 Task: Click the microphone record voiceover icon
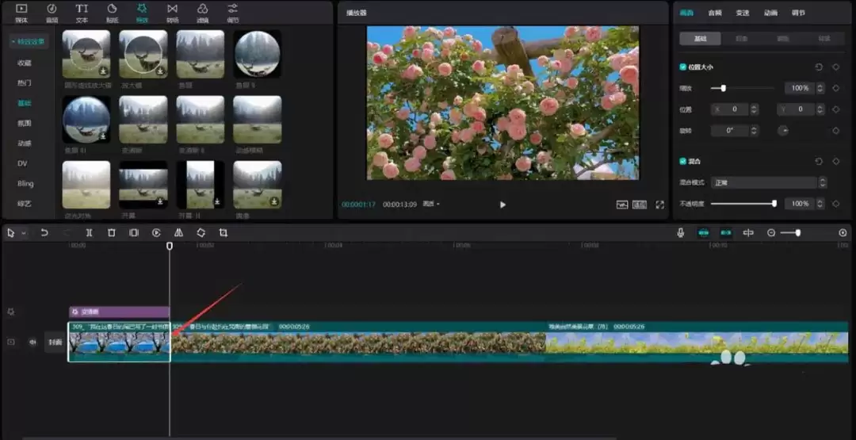coord(680,233)
